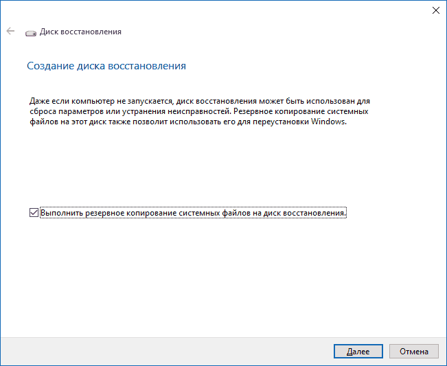Click the title text Диск восстановления
This screenshot has width=447, height=366.
tap(80, 32)
